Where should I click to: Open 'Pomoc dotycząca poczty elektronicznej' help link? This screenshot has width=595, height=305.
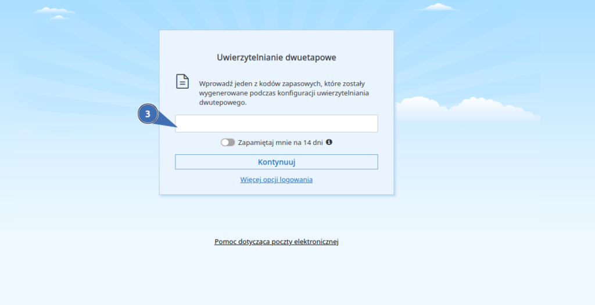point(277,242)
